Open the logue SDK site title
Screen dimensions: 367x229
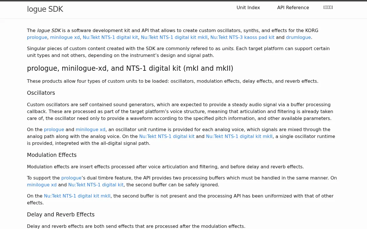click(x=45, y=9)
